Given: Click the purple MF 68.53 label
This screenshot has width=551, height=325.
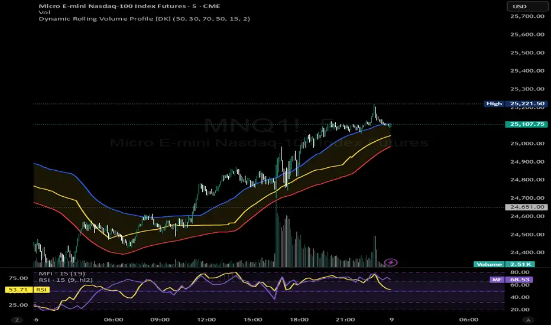Looking at the screenshot, I should pyautogui.click(x=511, y=279).
